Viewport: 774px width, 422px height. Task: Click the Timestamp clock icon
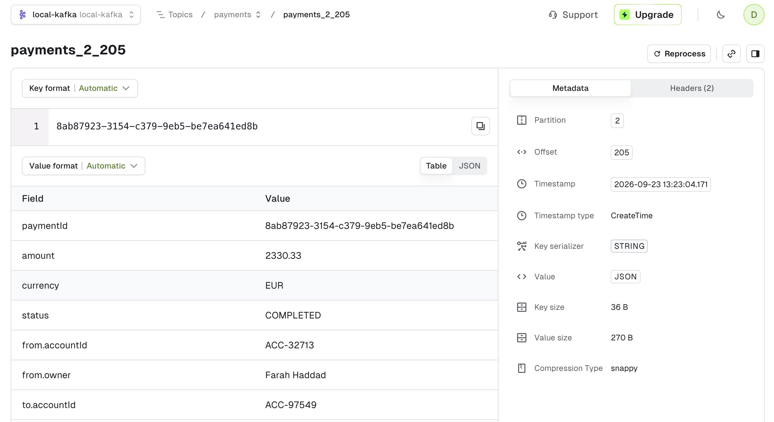522,184
